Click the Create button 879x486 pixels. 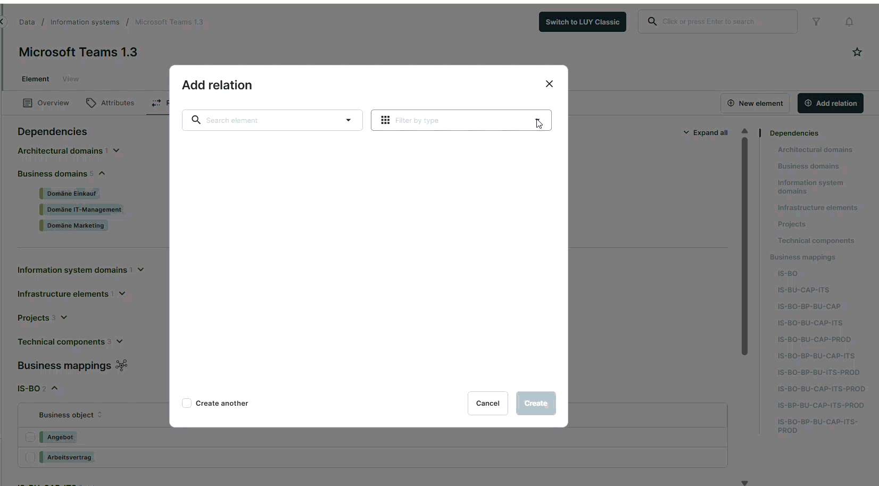click(x=536, y=403)
